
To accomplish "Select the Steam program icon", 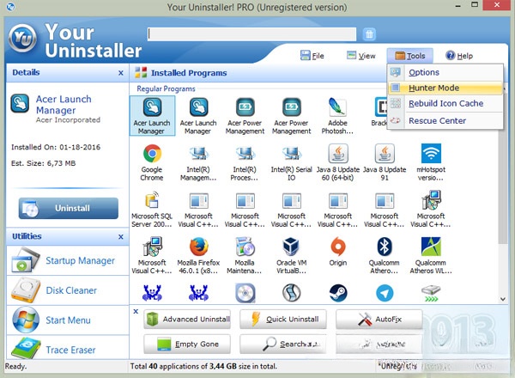I will (x=338, y=293).
